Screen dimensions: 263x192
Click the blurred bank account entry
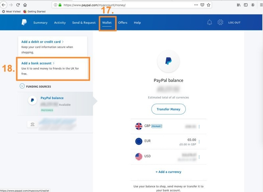tap(58, 124)
